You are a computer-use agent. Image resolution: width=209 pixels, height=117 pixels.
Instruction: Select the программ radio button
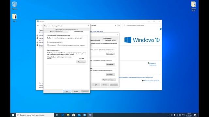tap(52, 45)
